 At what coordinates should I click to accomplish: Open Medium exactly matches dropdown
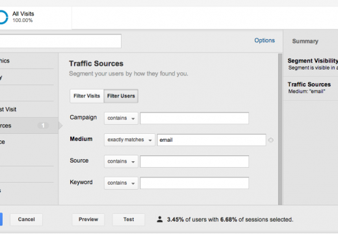129,140
